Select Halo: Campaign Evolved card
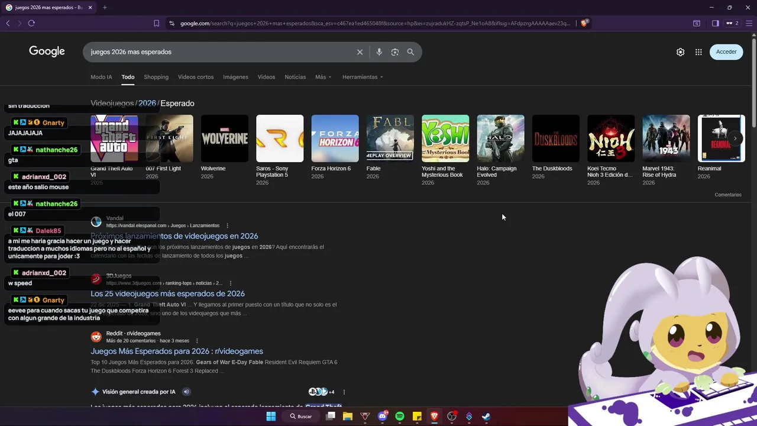This screenshot has height=426, width=757. coord(500,150)
